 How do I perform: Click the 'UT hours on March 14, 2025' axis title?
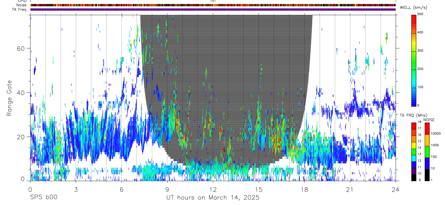click(213, 197)
